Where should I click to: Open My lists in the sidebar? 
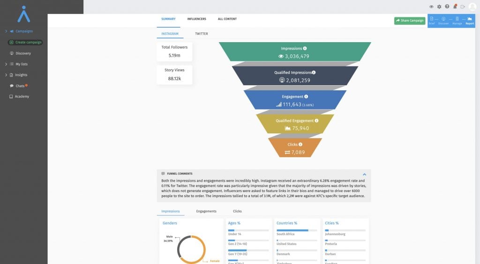pyautogui.click(x=22, y=64)
